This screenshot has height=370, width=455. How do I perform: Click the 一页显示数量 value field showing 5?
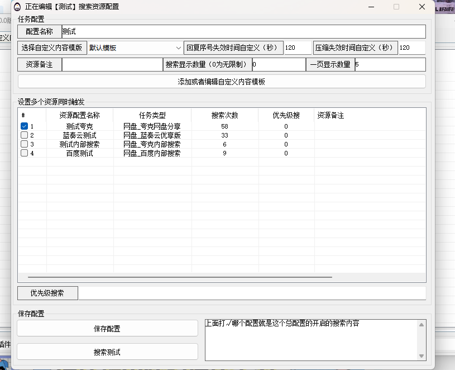[391, 64]
